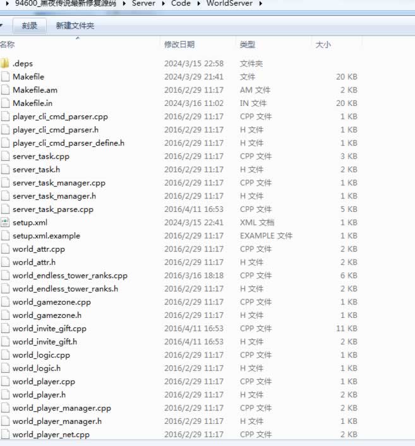Go to 94600_黑夜传说 folder in path

point(66,3)
